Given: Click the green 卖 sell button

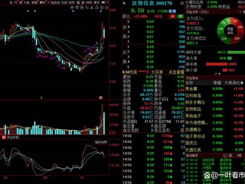Looking at the screenshot, I should [180, 16].
